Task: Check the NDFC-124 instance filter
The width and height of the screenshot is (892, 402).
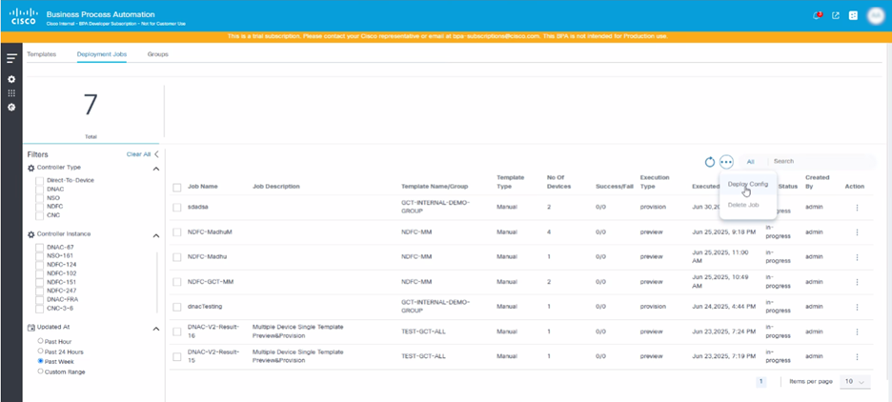Action: point(40,265)
